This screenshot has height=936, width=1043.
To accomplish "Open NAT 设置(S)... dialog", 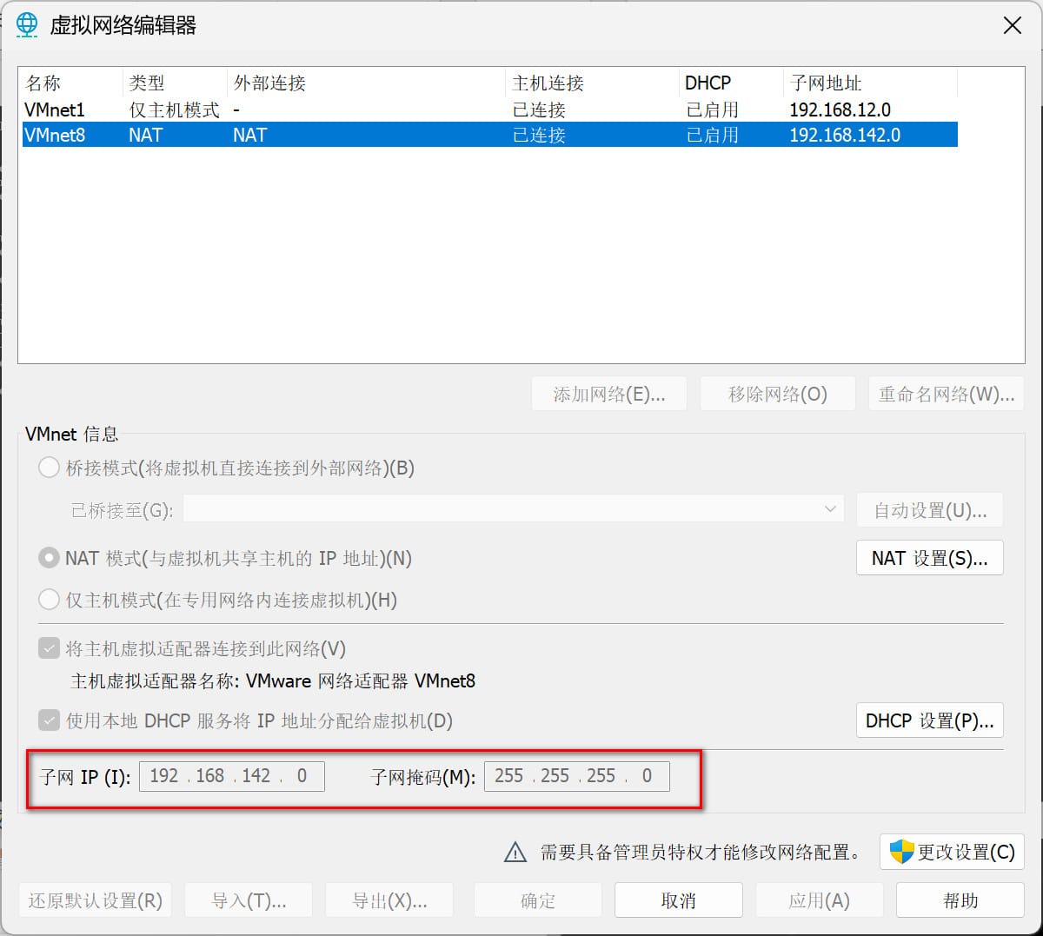I will pos(930,558).
